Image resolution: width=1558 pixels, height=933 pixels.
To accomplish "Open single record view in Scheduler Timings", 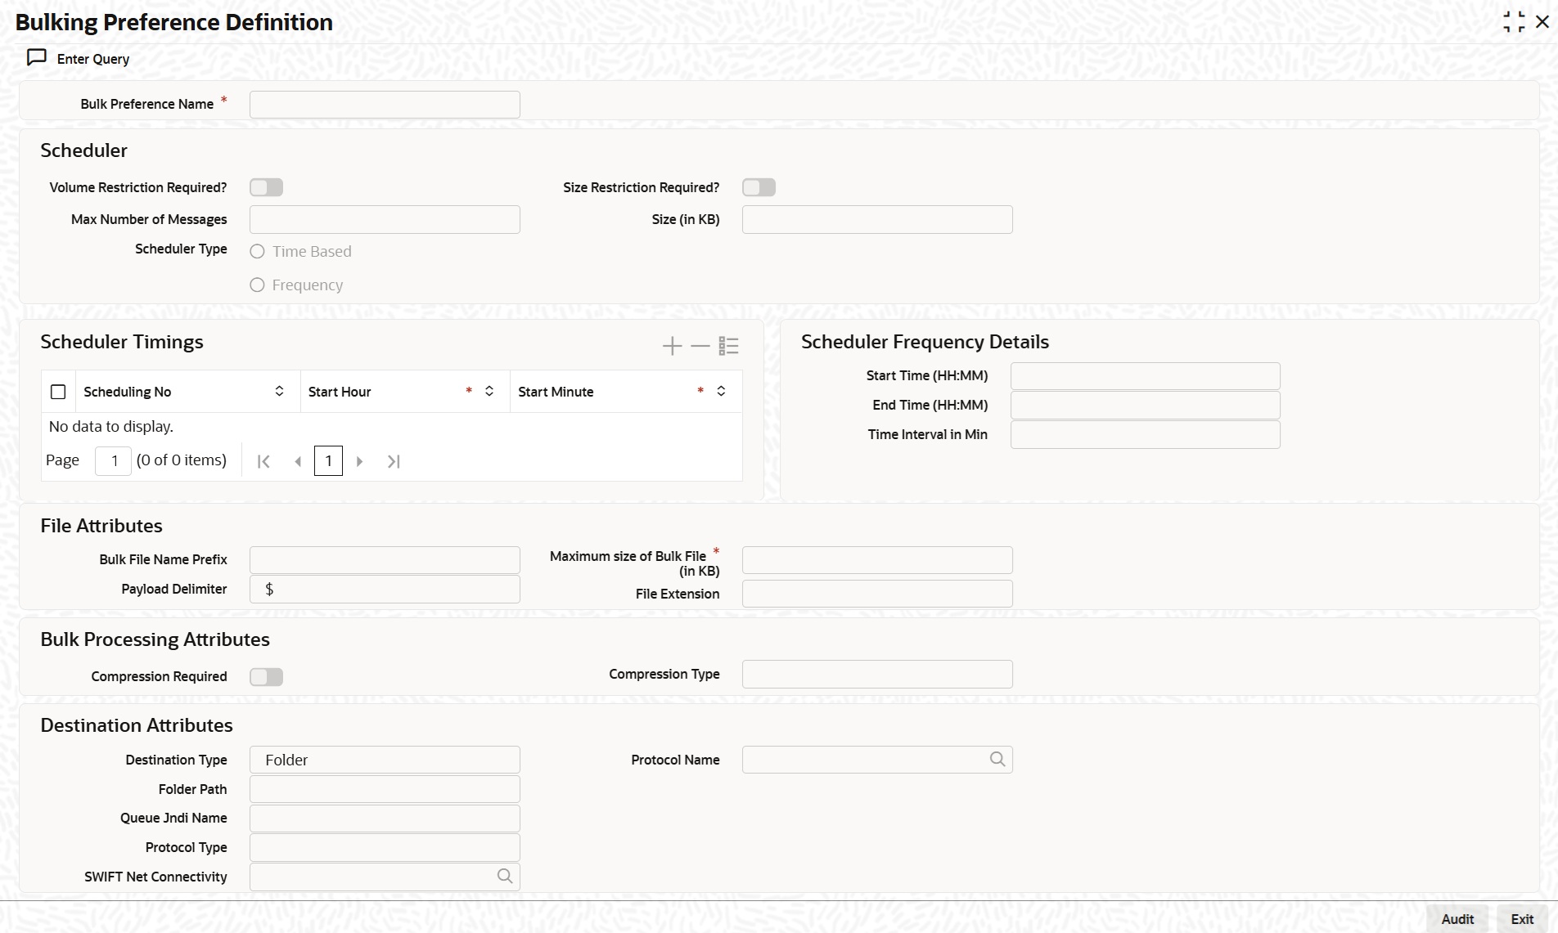I will click(728, 346).
